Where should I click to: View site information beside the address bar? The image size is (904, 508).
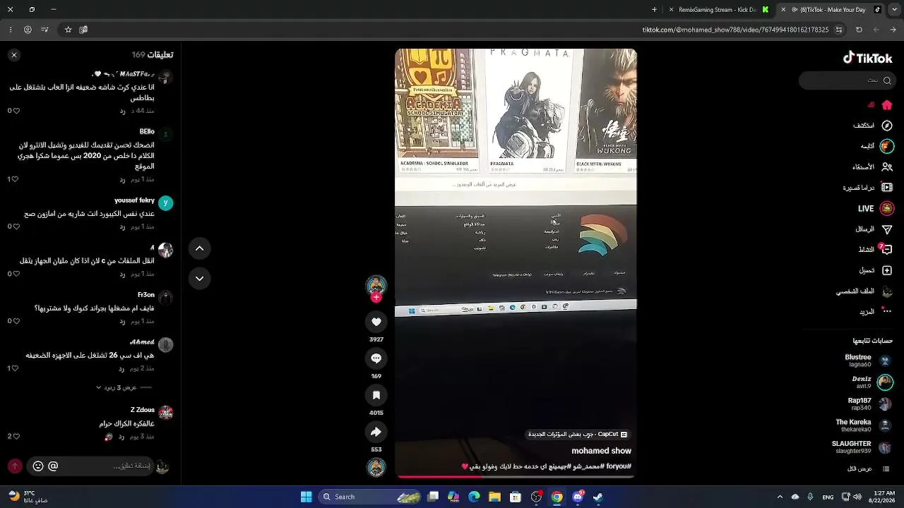click(839, 30)
